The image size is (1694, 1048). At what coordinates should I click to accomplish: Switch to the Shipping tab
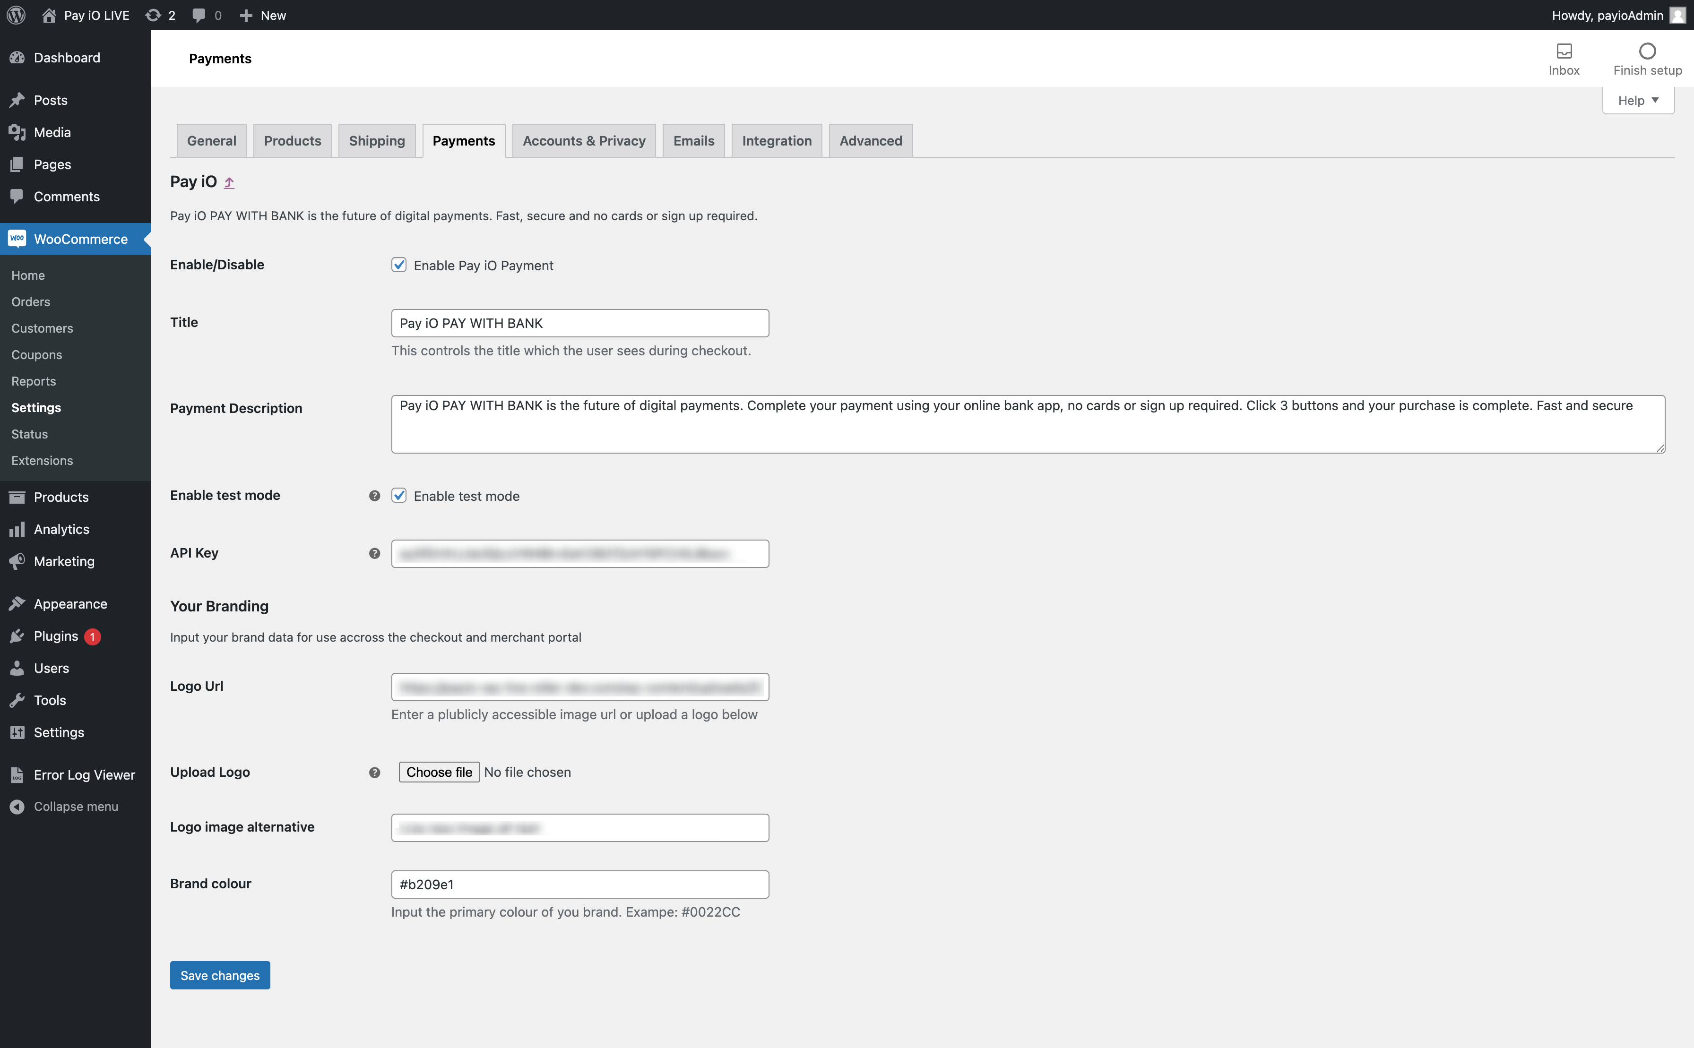coord(376,141)
